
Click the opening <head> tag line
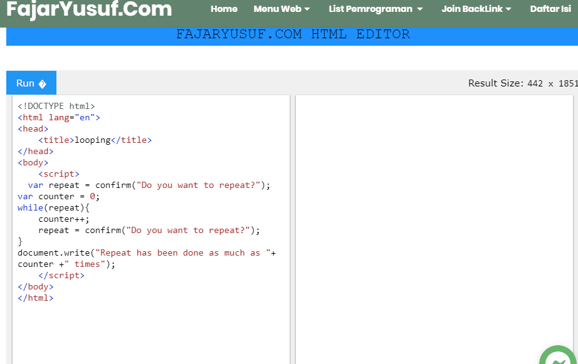click(x=33, y=128)
